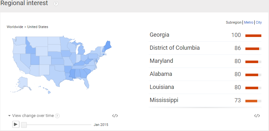Go to Worldwide in breadcrumb
This screenshot has height=131, width=269.
tap(15, 27)
